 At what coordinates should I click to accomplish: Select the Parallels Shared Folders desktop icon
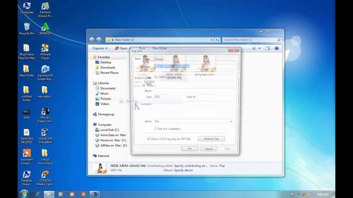26,178
